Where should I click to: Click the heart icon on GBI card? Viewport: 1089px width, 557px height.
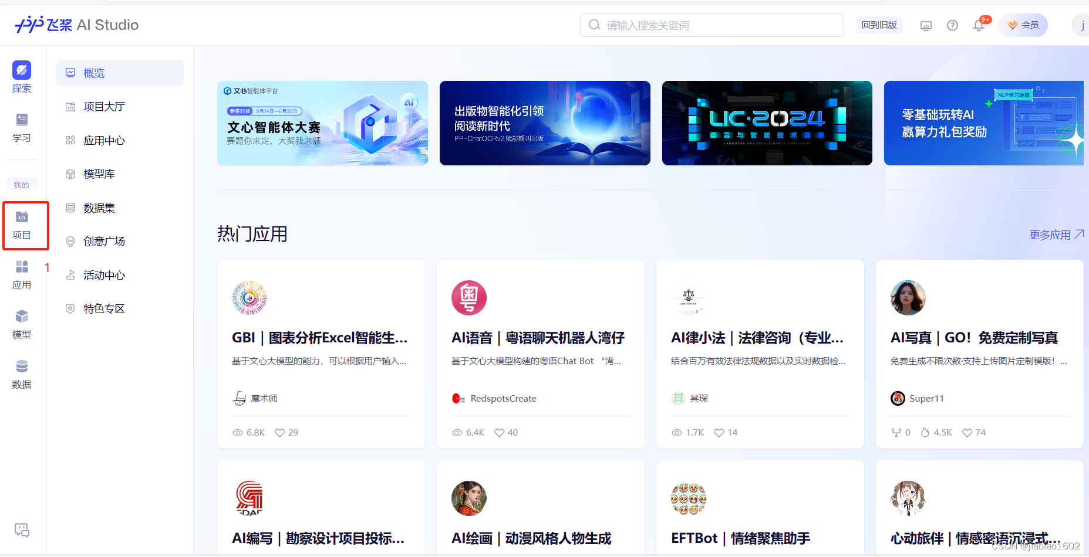(280, 433)
